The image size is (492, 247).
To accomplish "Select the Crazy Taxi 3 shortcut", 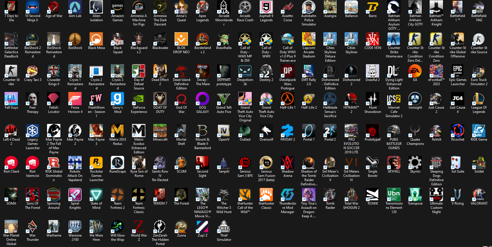I will click(x=33, y=71).
